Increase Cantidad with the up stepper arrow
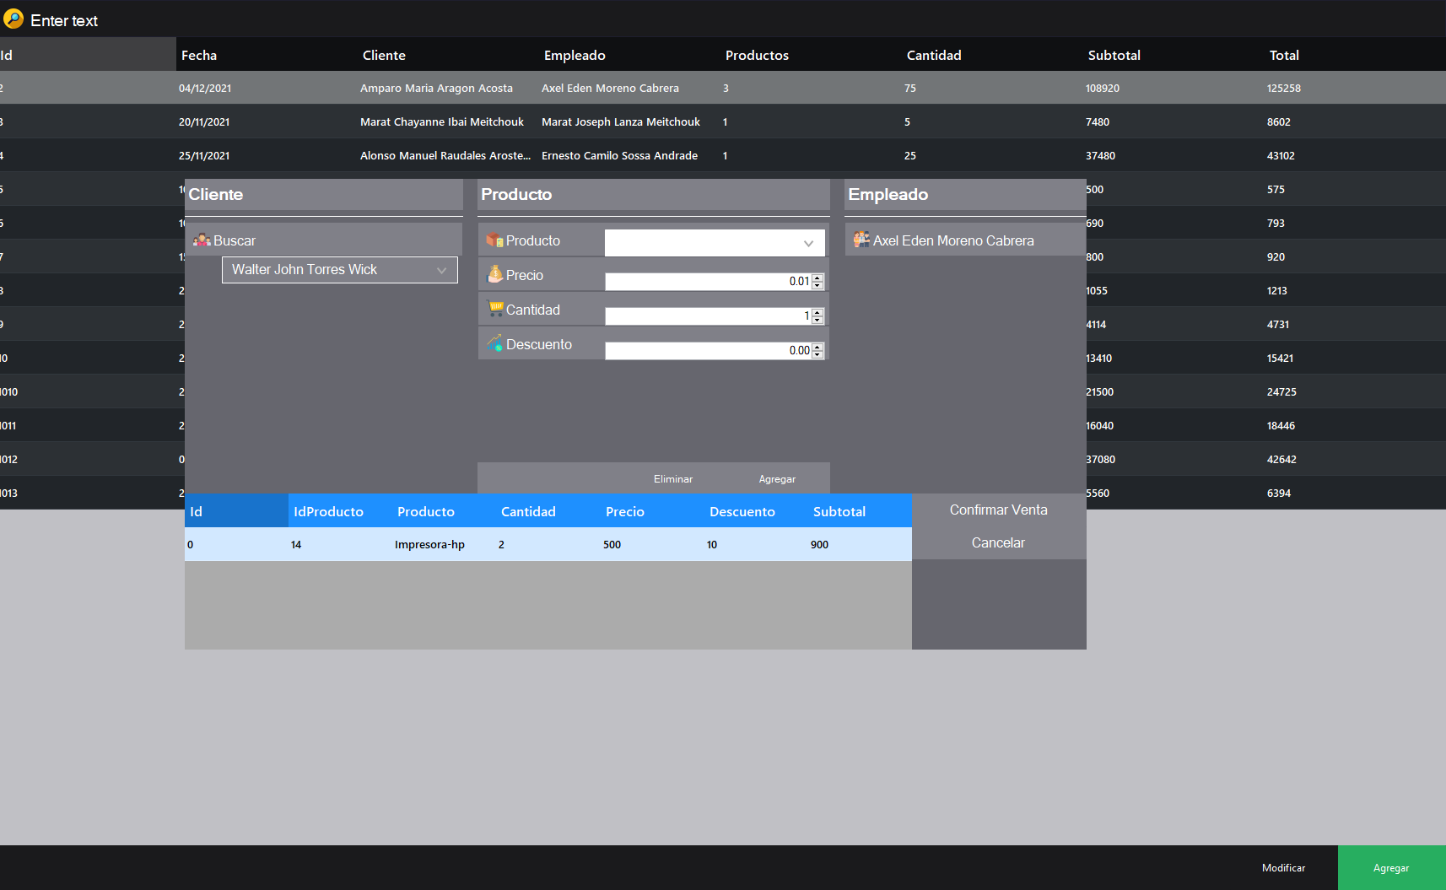 817,311
